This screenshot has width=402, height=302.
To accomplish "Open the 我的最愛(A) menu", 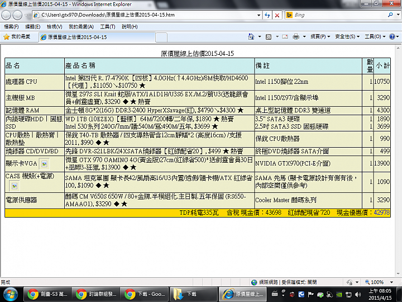I will 81,26.
